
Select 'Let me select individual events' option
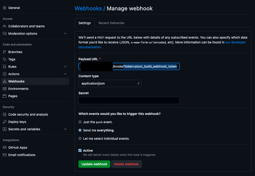(80, 139)
